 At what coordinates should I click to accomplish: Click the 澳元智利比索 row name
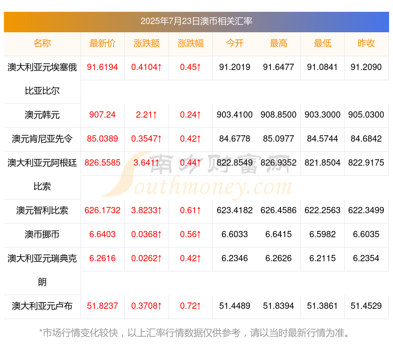42,210
